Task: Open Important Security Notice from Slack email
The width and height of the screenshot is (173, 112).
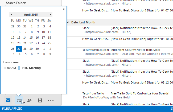Action: tap(120, 53)
